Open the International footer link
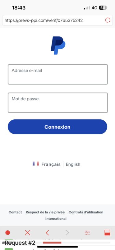Screen dimensions: 115x250 (56, 219)
